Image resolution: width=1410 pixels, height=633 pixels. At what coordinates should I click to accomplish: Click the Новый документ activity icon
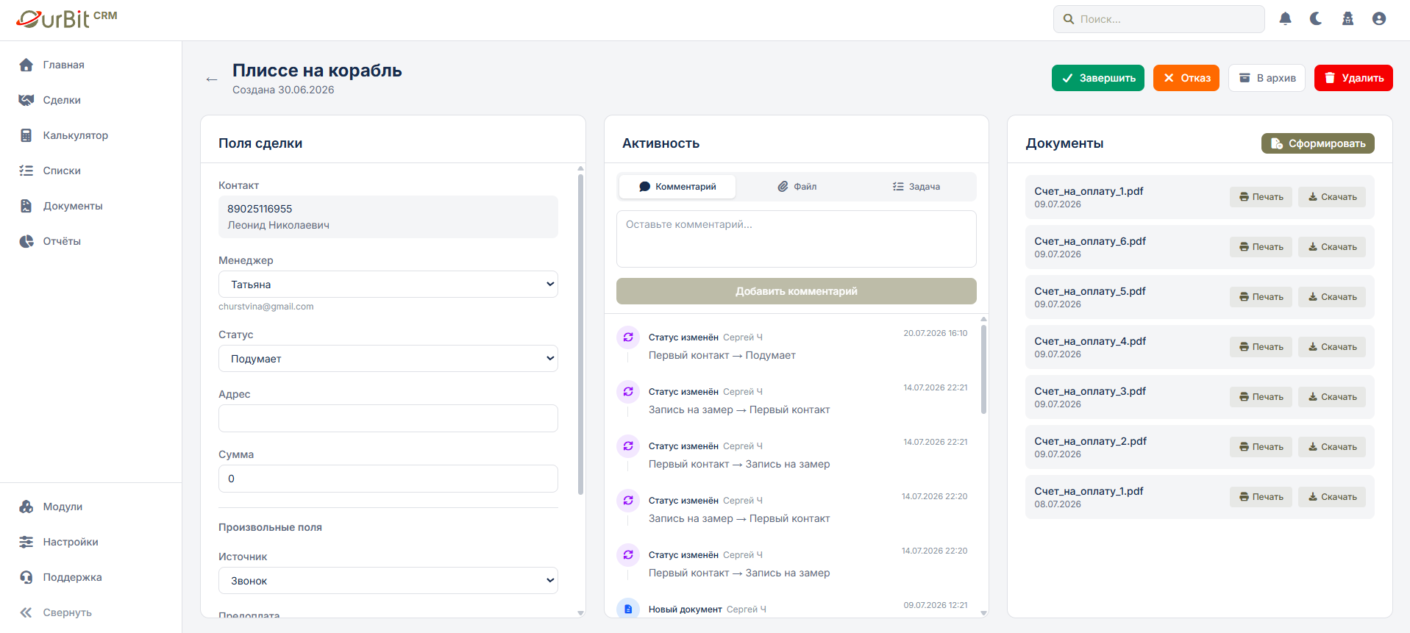pyautogui.click(x=628, y=609)
